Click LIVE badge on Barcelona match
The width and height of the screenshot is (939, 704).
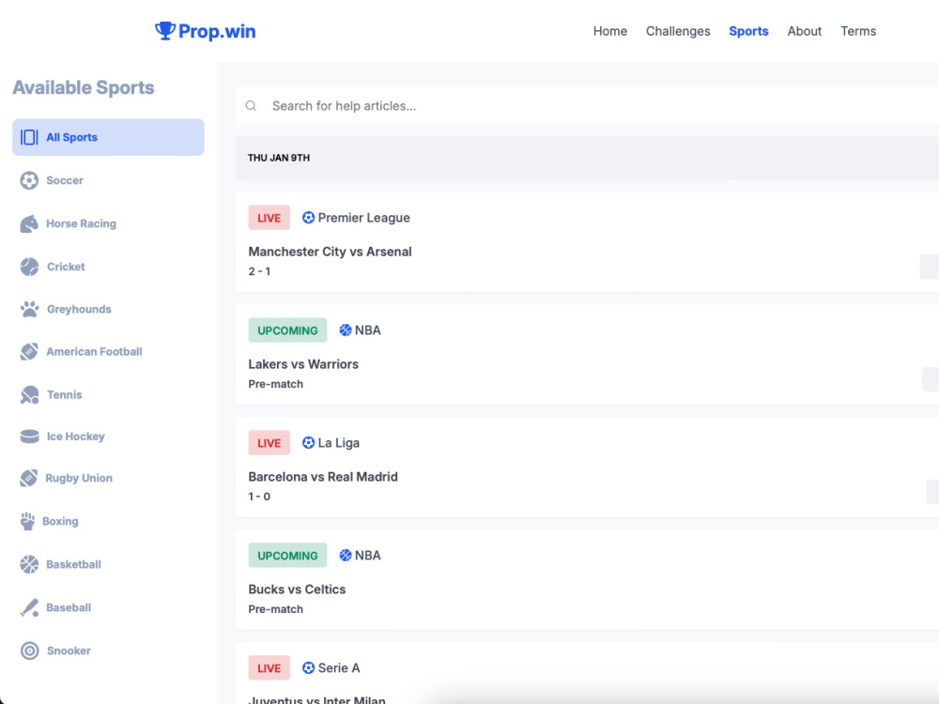coord(269,443)
